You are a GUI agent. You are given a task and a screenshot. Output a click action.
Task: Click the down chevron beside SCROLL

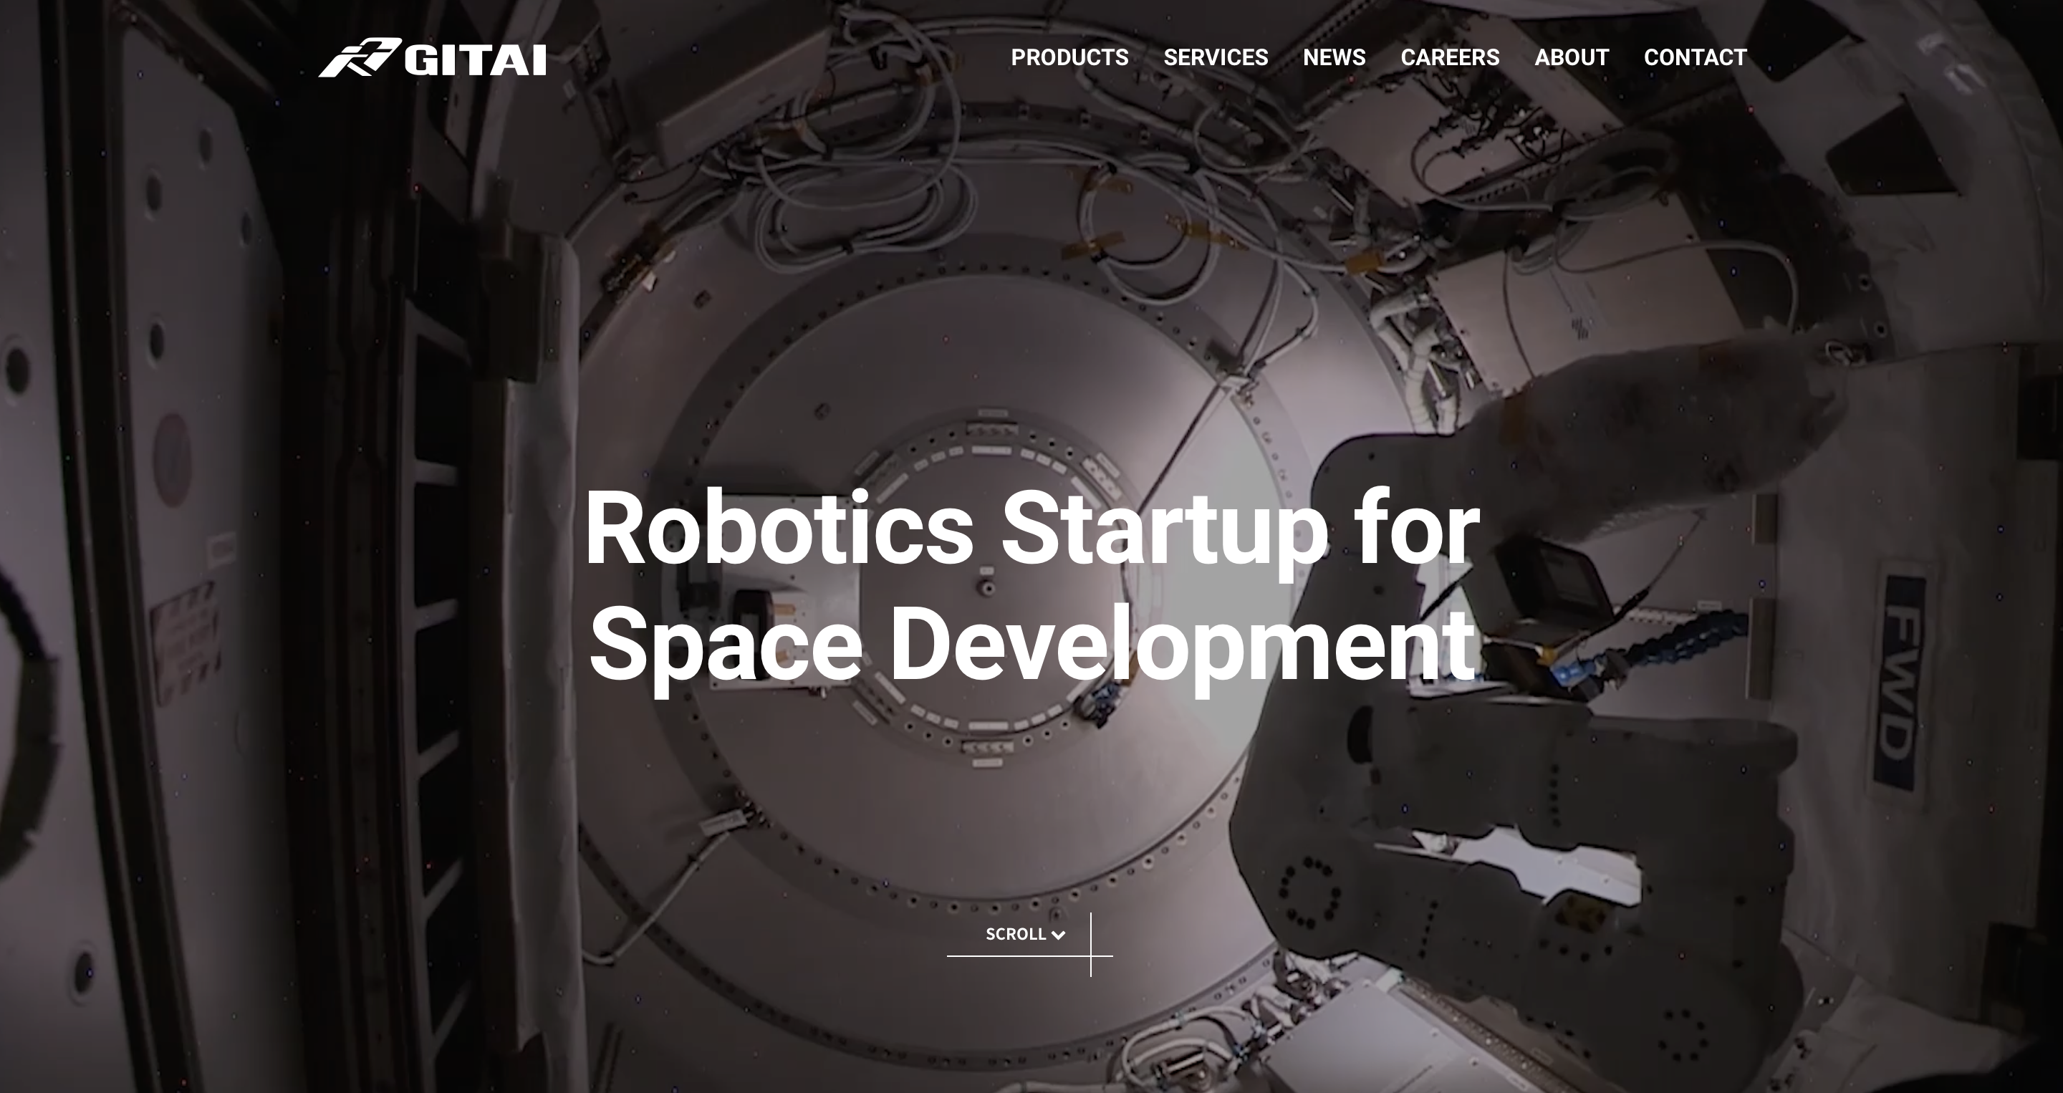coord(1058,935)
